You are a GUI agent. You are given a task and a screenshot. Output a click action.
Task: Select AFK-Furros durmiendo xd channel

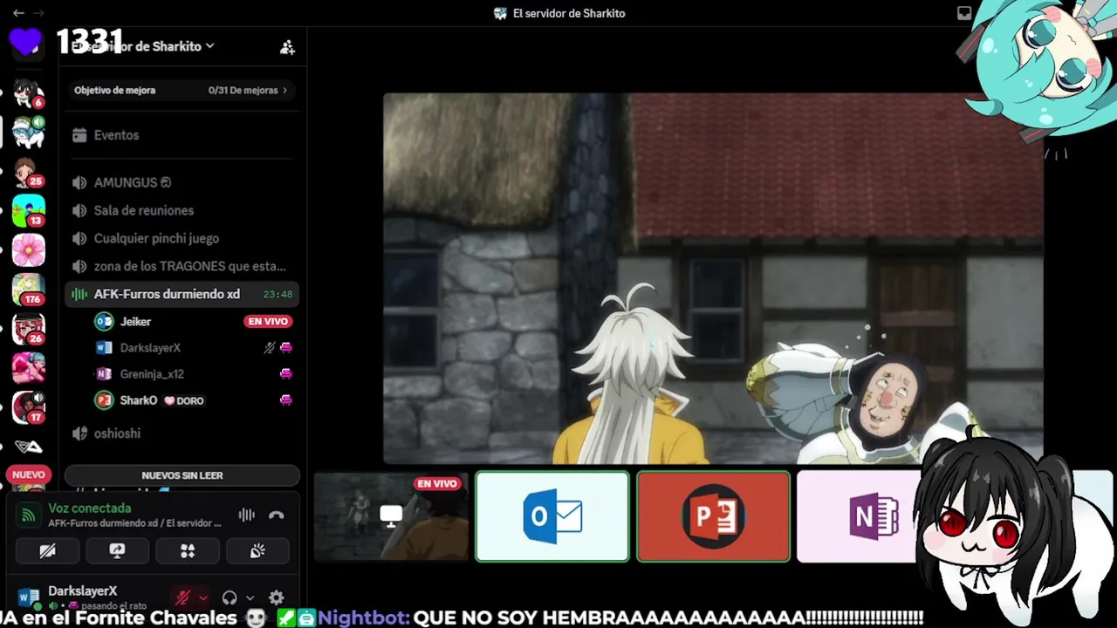point(182,294)
